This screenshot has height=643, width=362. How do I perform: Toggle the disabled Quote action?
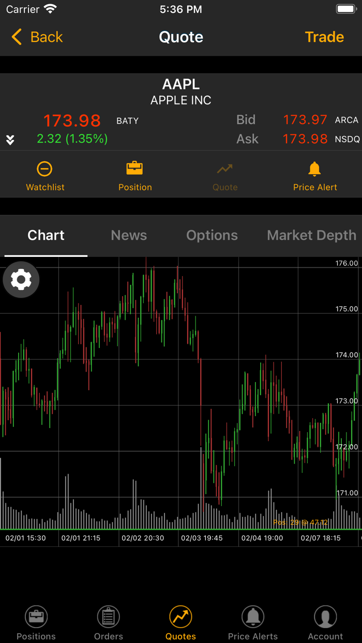(x=225, y=174)
